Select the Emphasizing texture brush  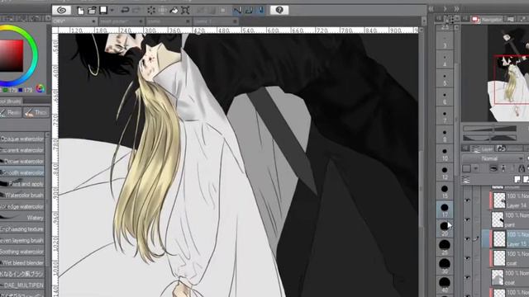coord(22,229)
